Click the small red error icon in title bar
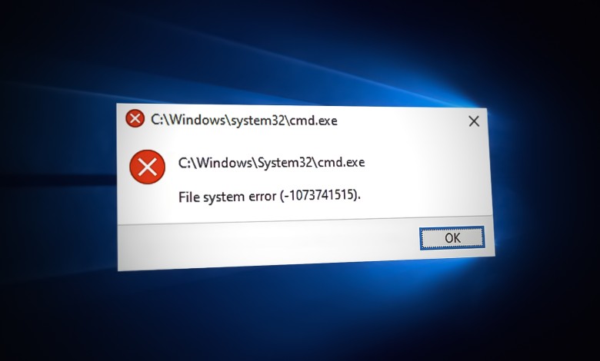600x361 pixels. (135, 118)
